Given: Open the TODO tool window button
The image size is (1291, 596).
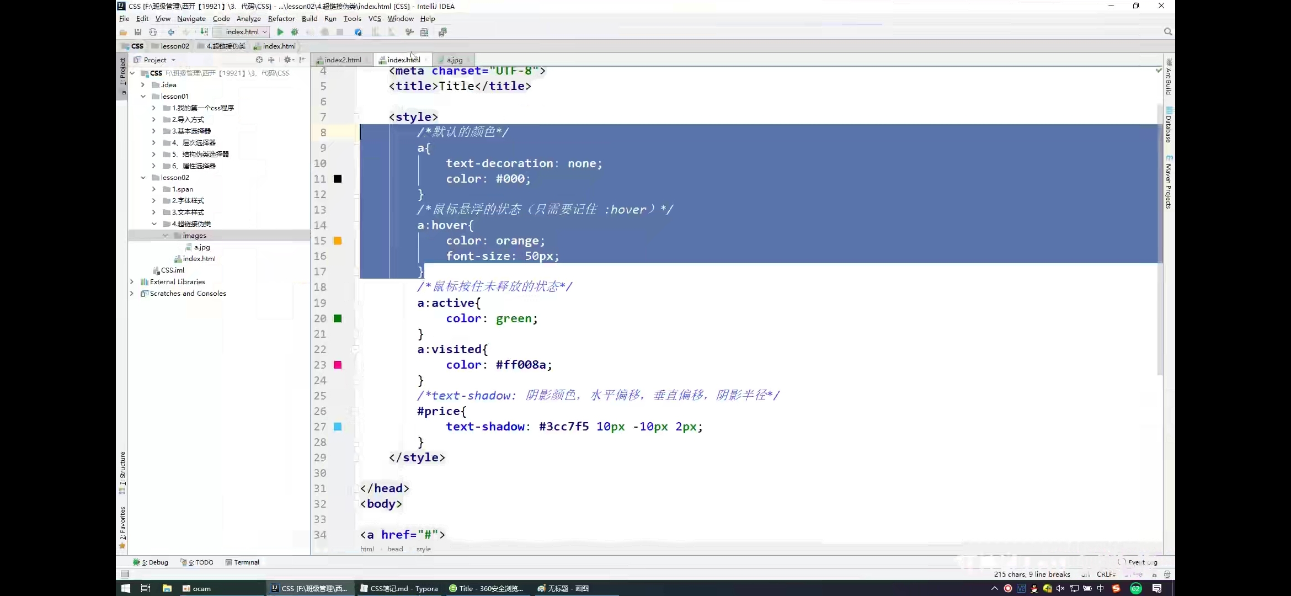Looking at the screenshot, I should pyautogui.click(x=197, y=562).
